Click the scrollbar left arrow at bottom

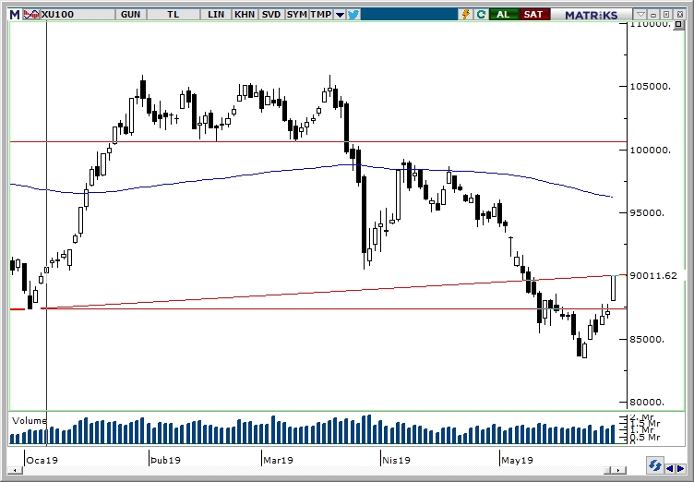click(x=15, y=470)
